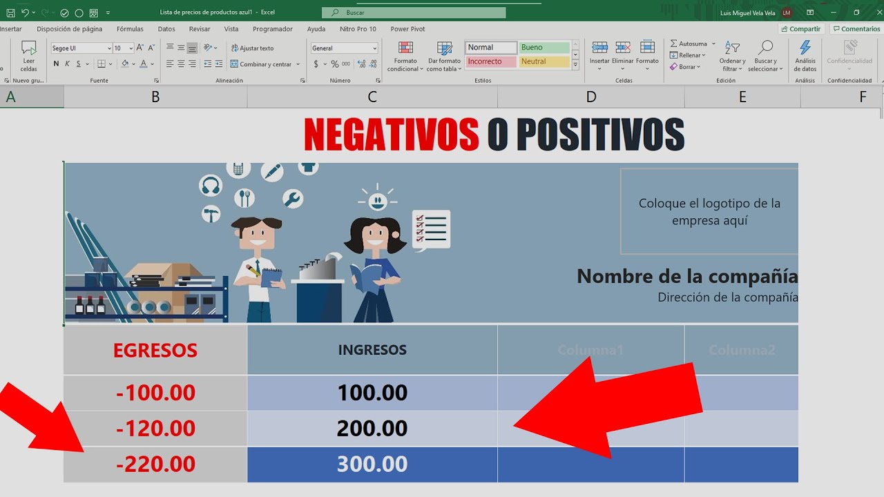Expand Formato condicional menu
Image resolution: width=884 pixels, height=497 pixels.
[405, 57]
